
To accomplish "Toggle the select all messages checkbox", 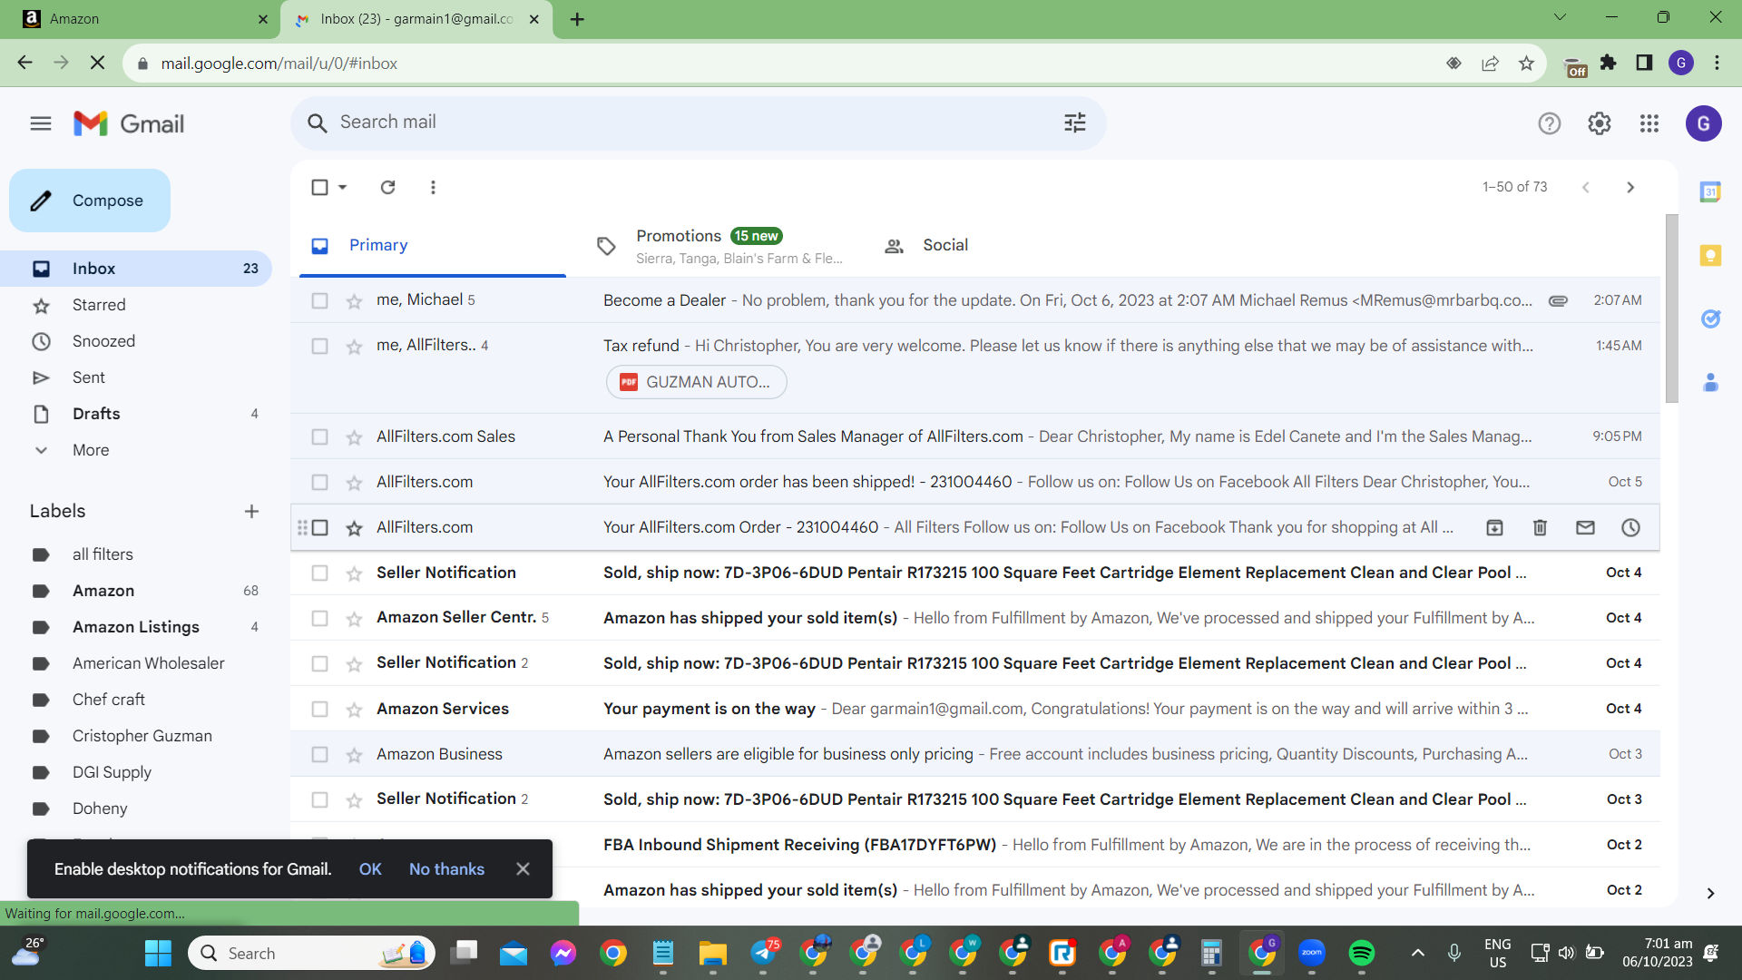I will [x=319, y=187].
